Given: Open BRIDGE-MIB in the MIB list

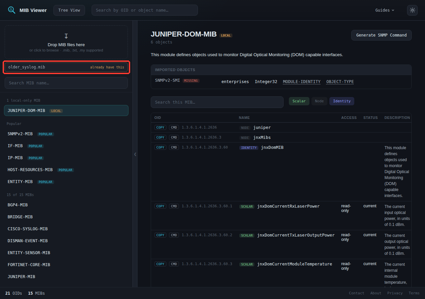Looking at the screenshot, I should click(x=66, y=217).
